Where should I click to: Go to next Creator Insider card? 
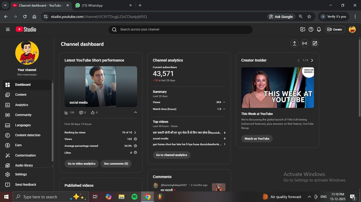312,60
